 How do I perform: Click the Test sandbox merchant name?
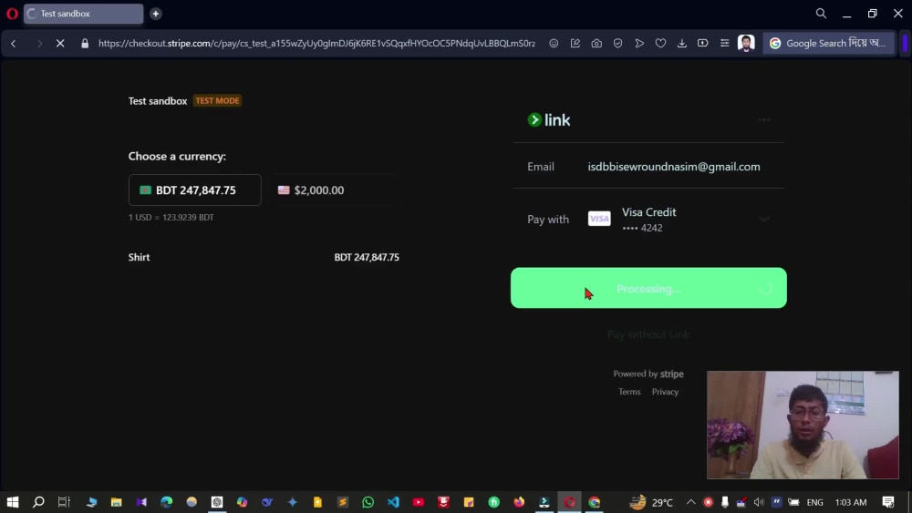[x=158, y=101]
